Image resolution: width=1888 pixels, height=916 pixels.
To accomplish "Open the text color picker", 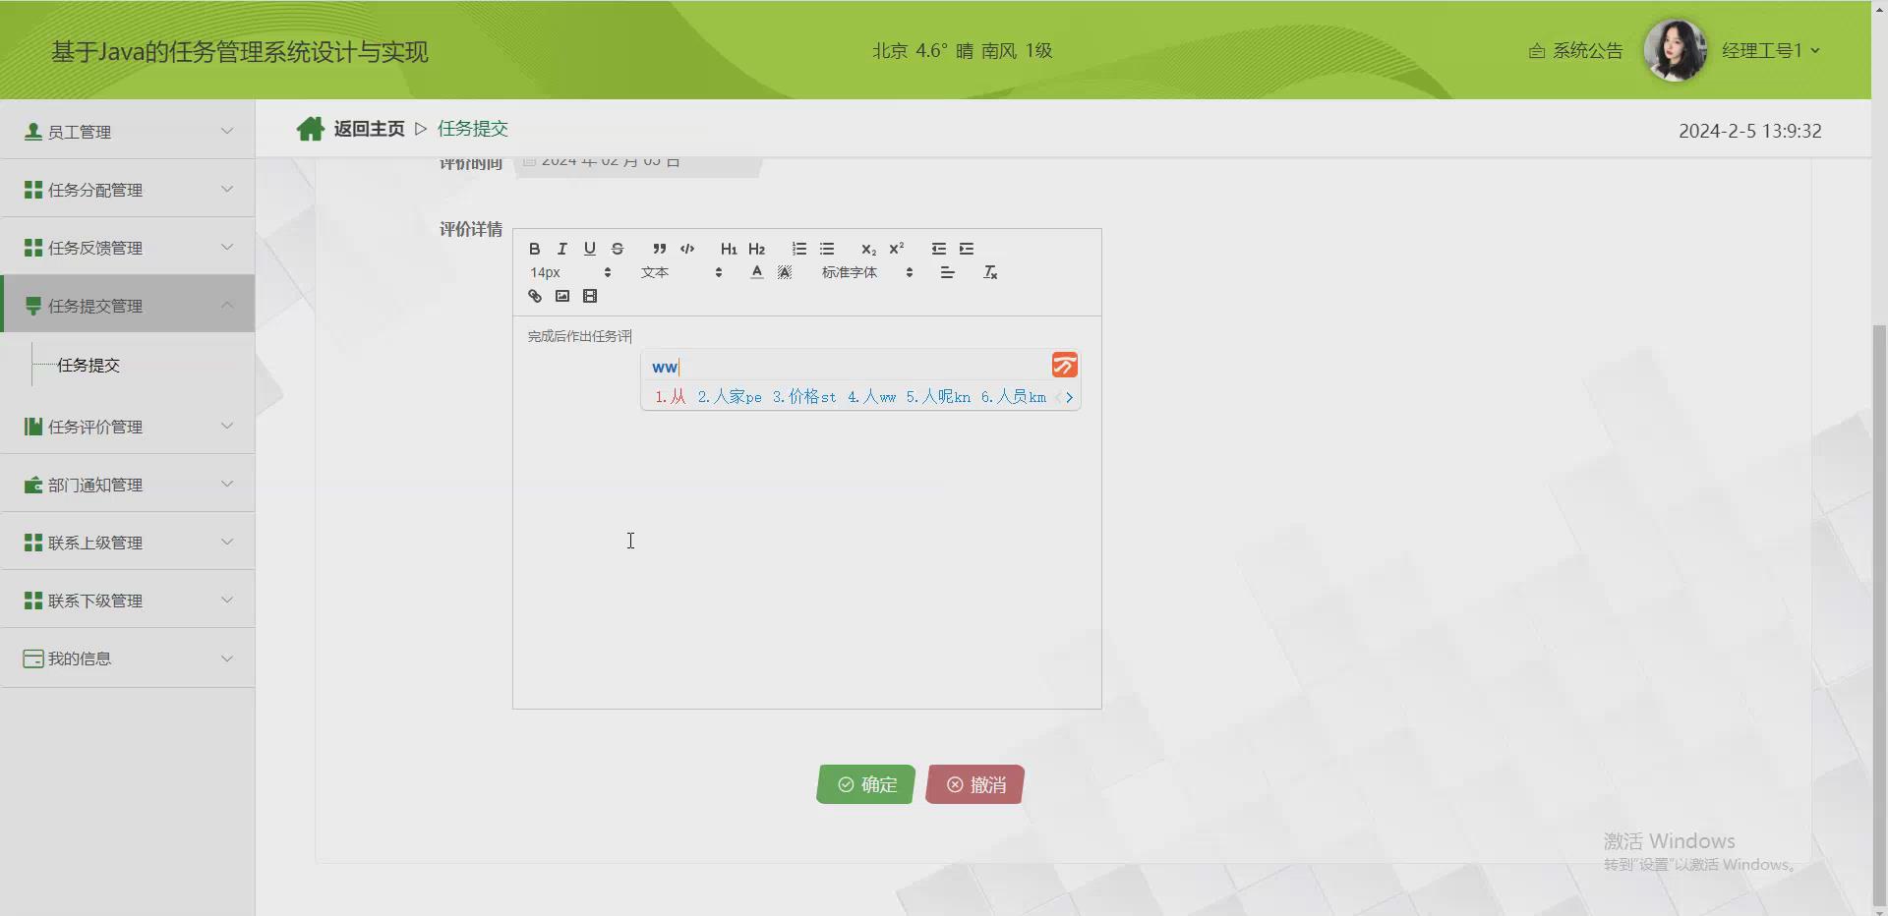I will click(x=755, y=272).
